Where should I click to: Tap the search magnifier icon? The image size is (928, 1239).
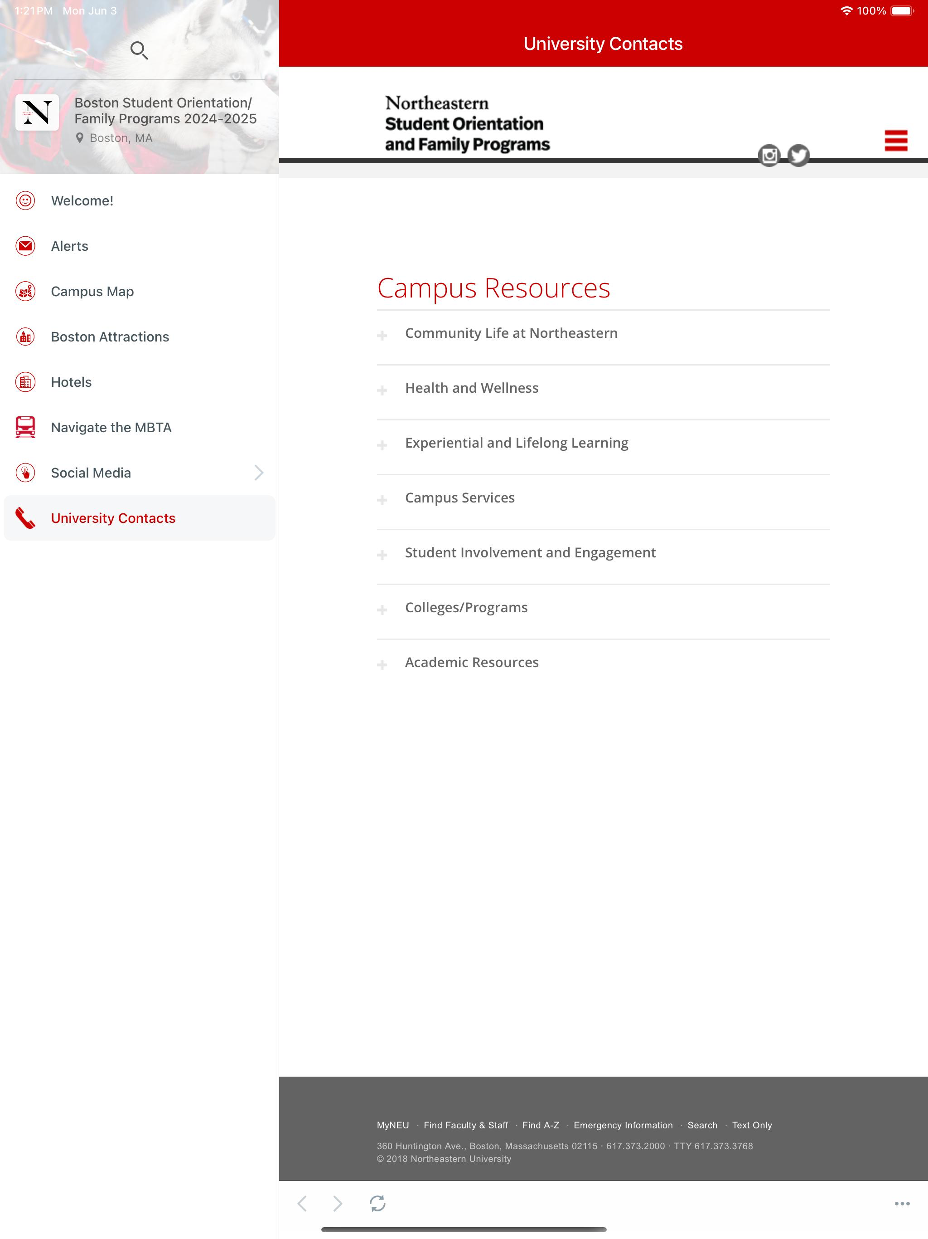pyautogui.click(x=139, y=50)
